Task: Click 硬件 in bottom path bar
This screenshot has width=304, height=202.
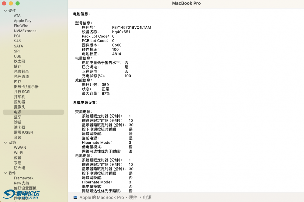Action: click(x=133, y=197)
